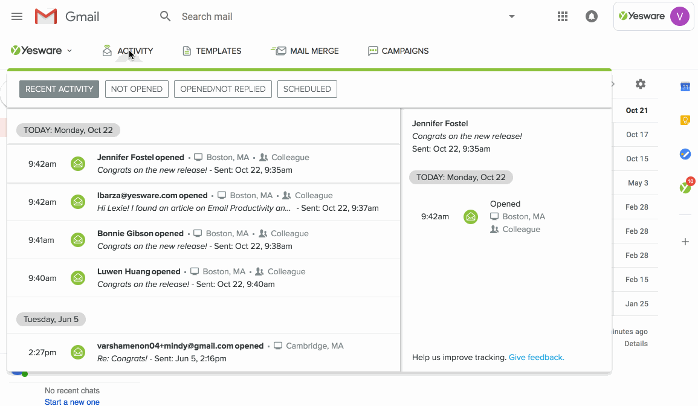This screenshot has height=406, width=698.
Task: Open Gmail settings gear icon
Action: pyautogui.click(x=641, y=84)
